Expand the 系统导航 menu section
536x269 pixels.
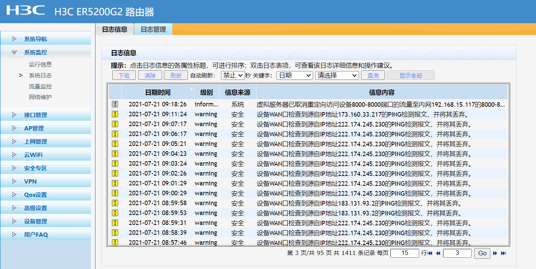pos(46,39)
